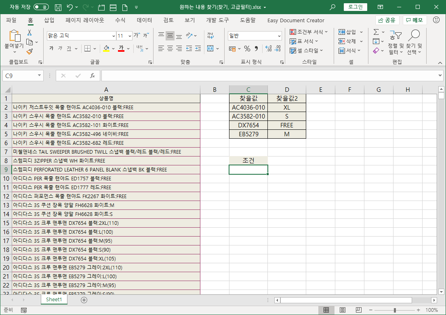
Task: Click the Paste clipboard icon
Action: click(x=15, y=36)
